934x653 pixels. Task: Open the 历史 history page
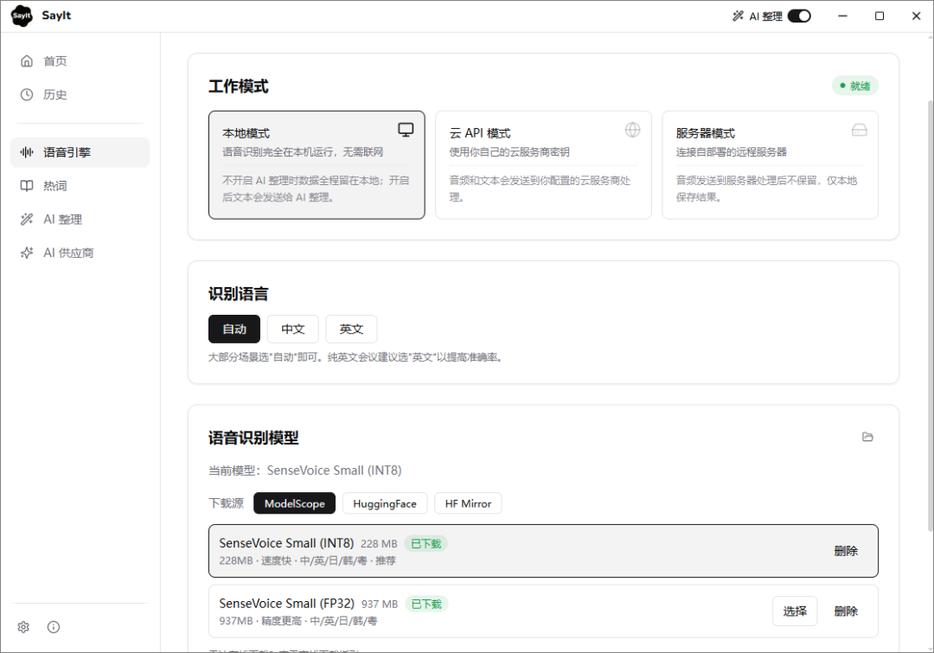pyautogui.click(x=80, y=94)
